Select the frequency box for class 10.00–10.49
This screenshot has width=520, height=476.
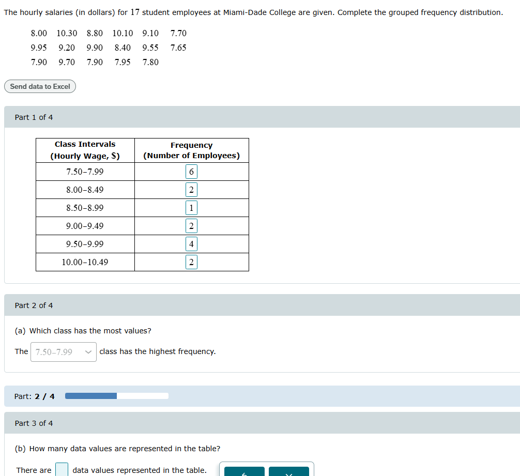pos(191,262)
